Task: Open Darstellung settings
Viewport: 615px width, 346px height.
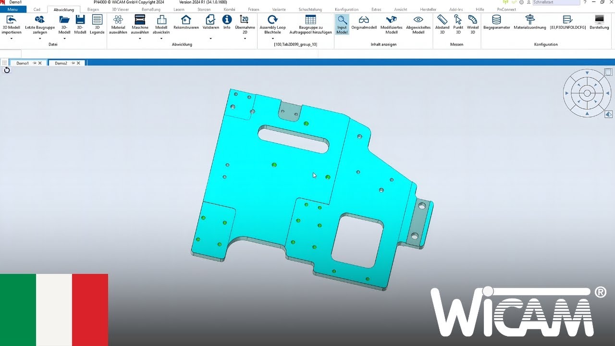Action: click(x=599, y=22)
